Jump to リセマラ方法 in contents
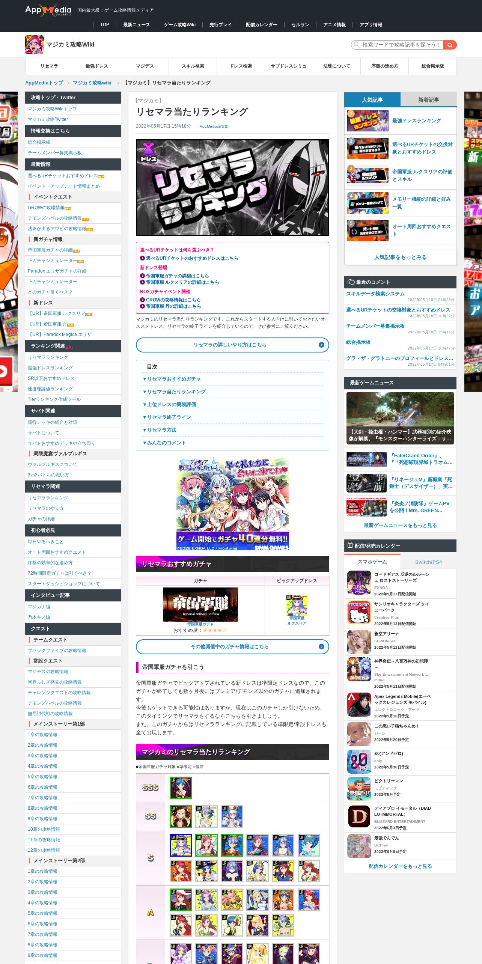482x964 pixels. coord(161,430)
